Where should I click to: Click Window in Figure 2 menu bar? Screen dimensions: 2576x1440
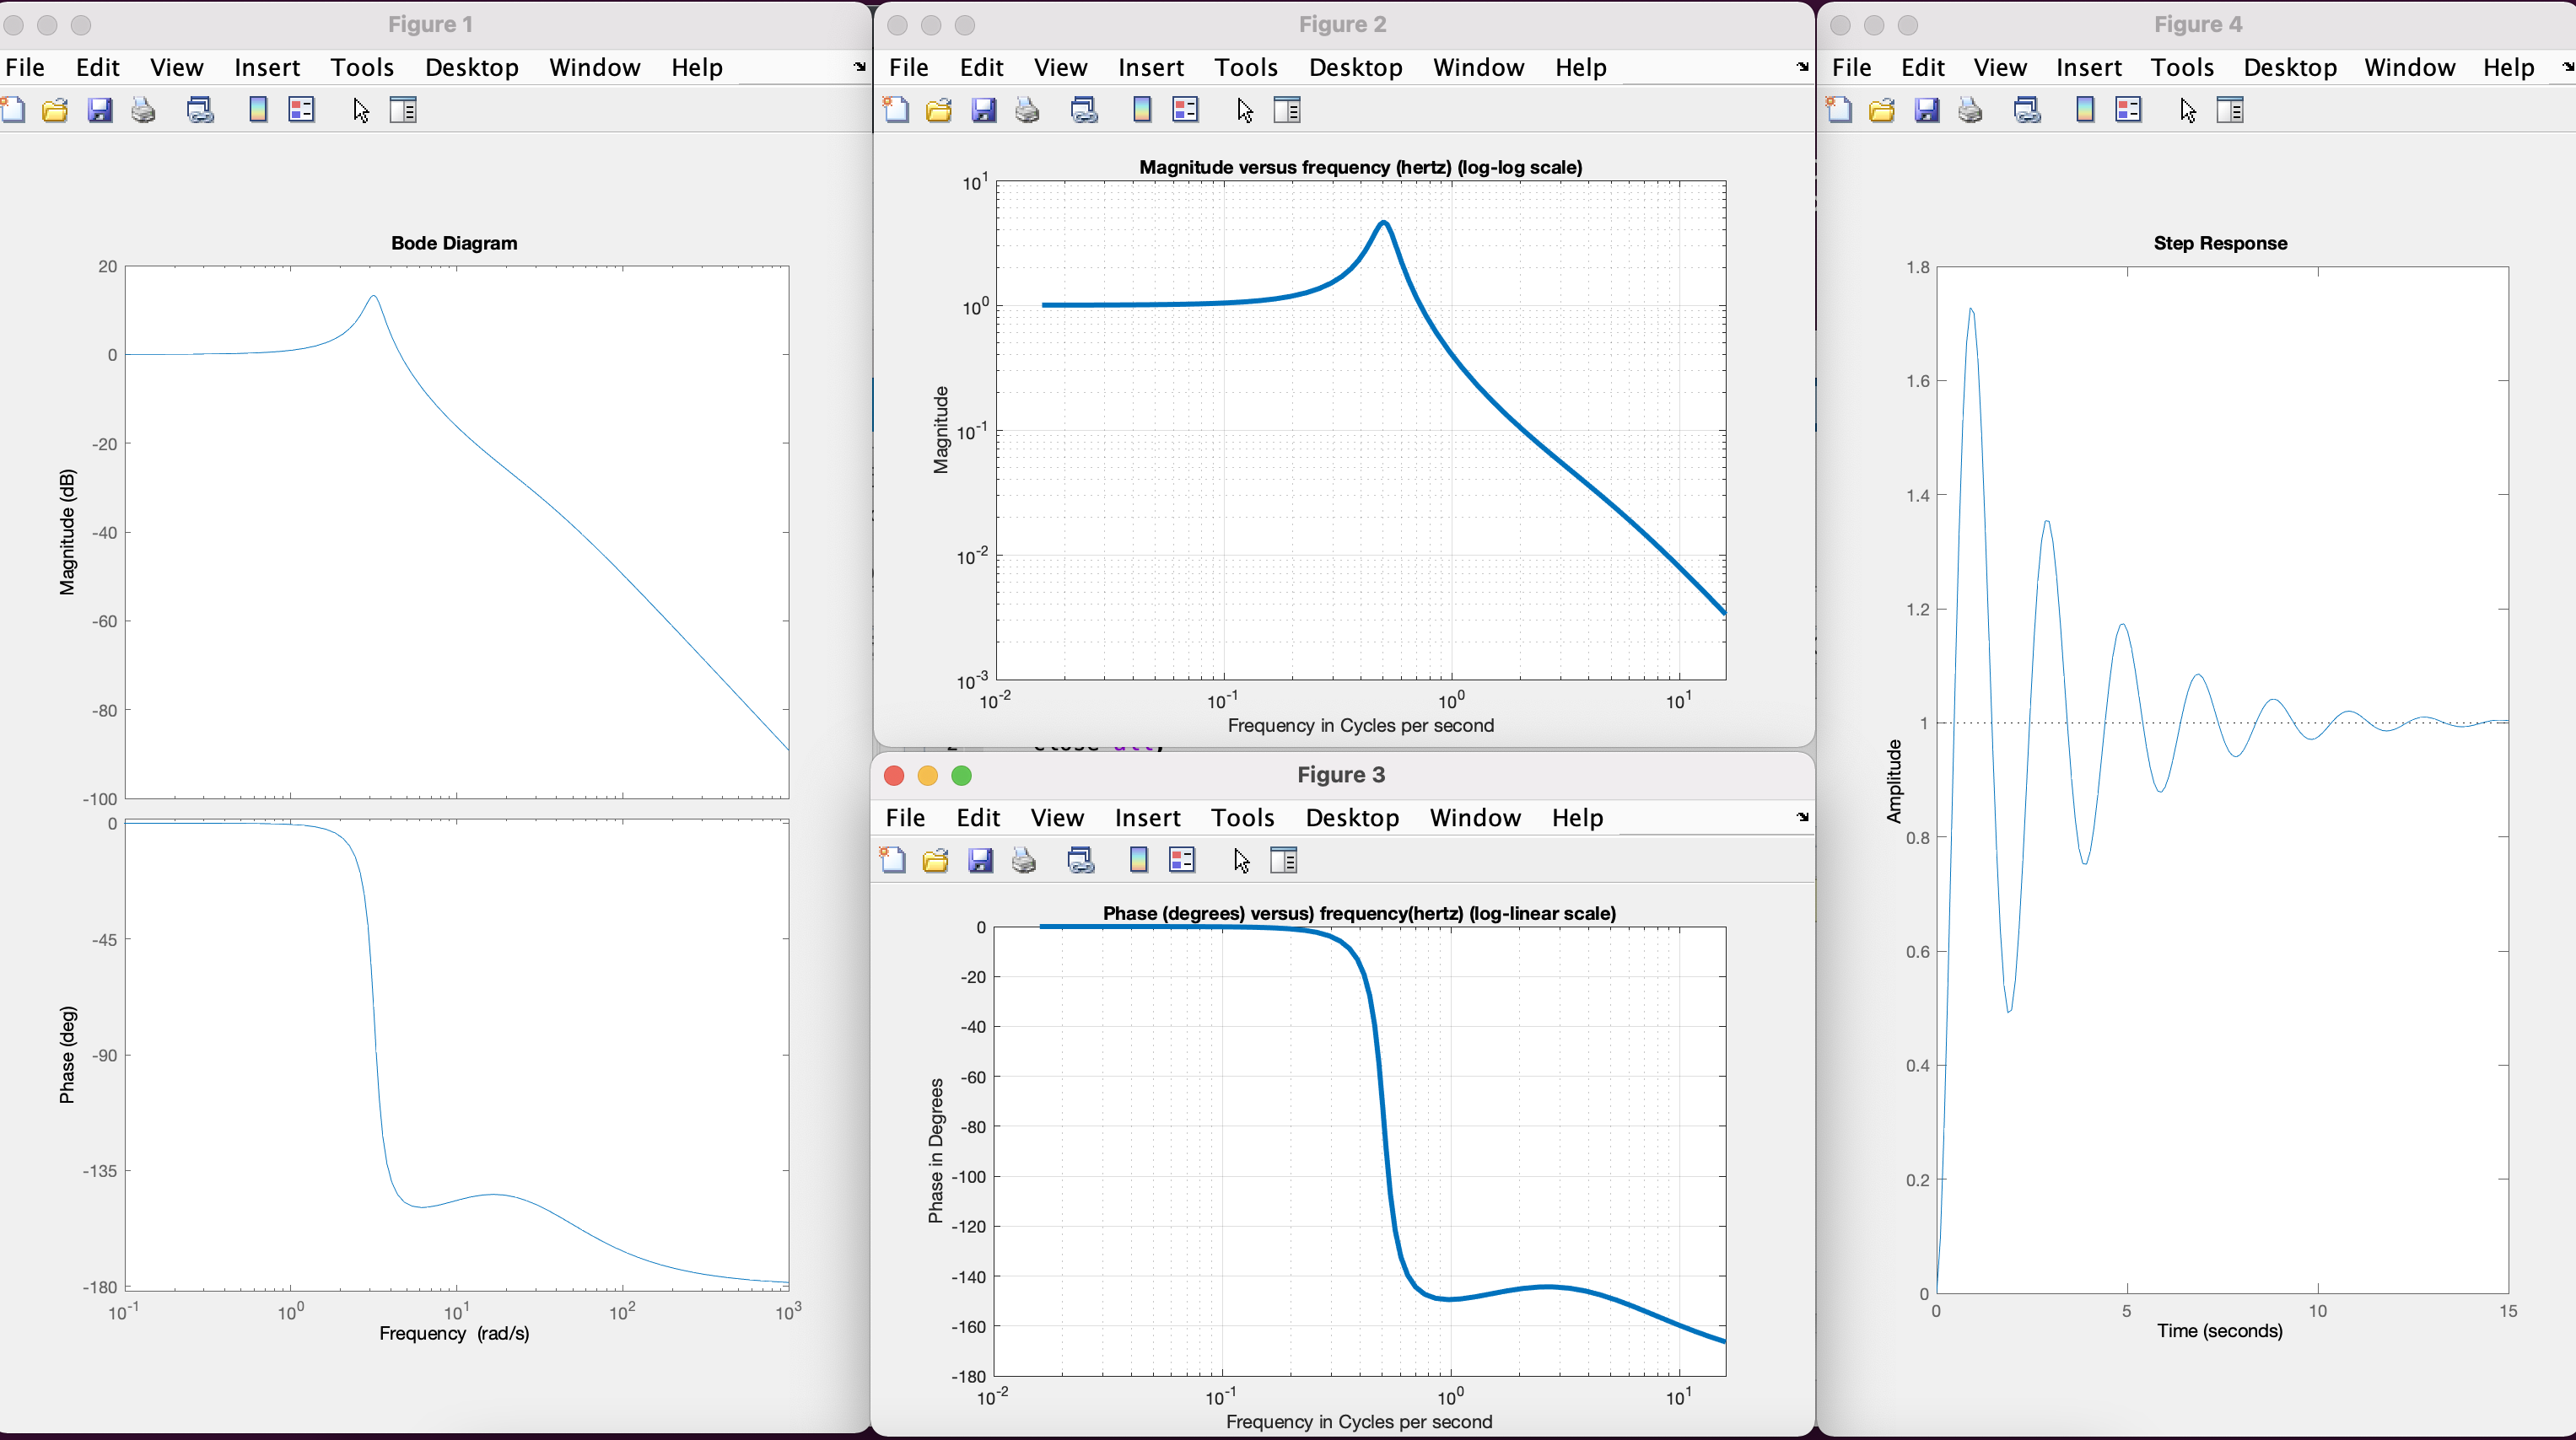1478,67
